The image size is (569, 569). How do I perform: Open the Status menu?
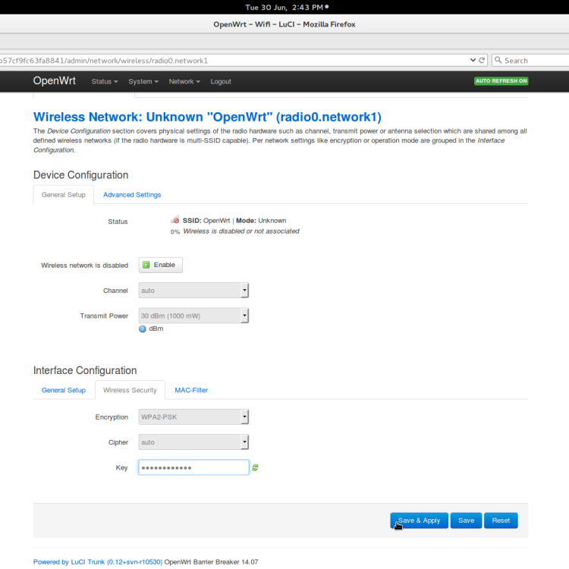tap(105, 81)
